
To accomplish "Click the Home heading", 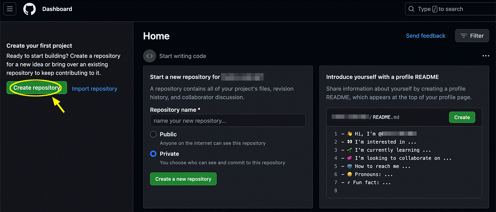I will (156, 36).
